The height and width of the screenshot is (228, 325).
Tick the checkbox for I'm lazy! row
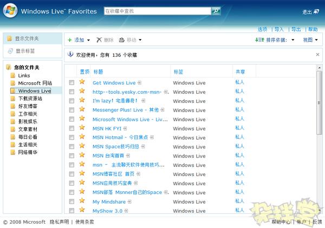[71, 101]
